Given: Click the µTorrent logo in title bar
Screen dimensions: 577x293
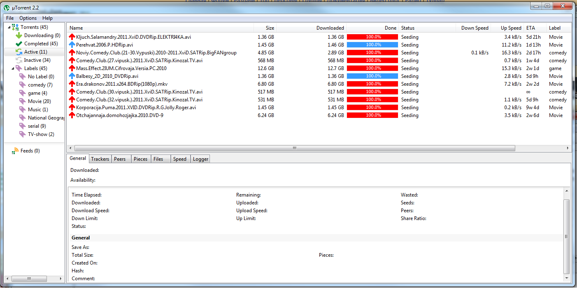Looking at the screenshot, I should [7, 7].
